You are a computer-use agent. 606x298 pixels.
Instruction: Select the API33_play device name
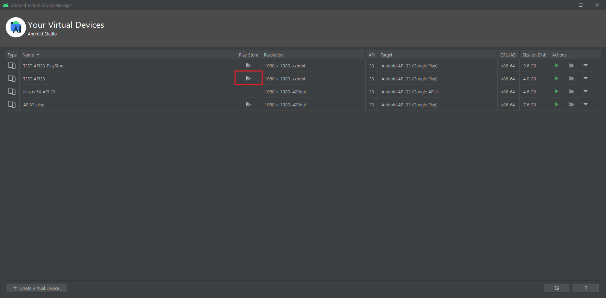click(x=34, y=105)
